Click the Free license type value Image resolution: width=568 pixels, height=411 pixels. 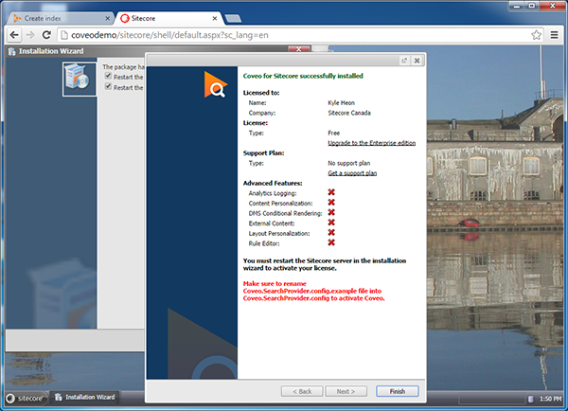click(333, 133)
